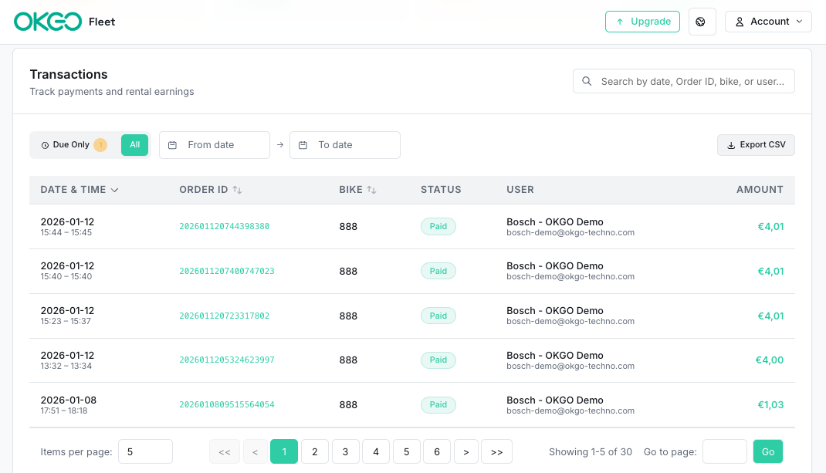The height and width of the screenshot is (473, 826).
Task: Click the search magnifier icon
Action: (x=587, y=81)
